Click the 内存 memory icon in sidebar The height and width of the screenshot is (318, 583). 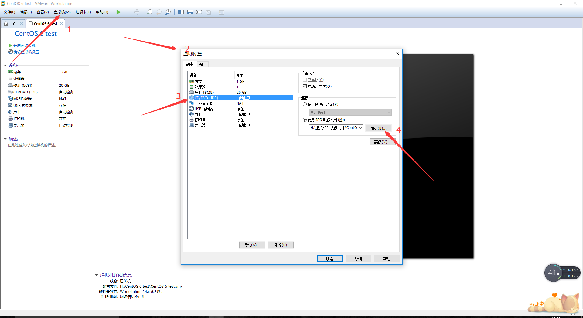pyautogui.click(x=10, y=72)
